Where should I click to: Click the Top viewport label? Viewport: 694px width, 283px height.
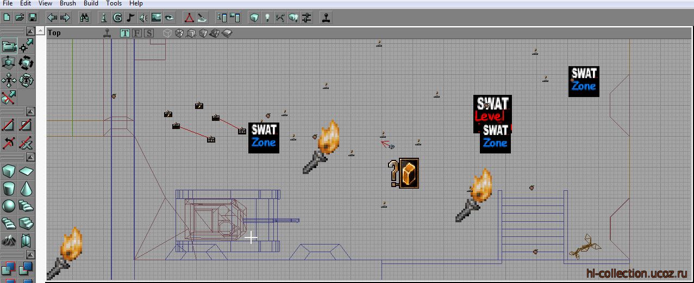coord(54,33)
